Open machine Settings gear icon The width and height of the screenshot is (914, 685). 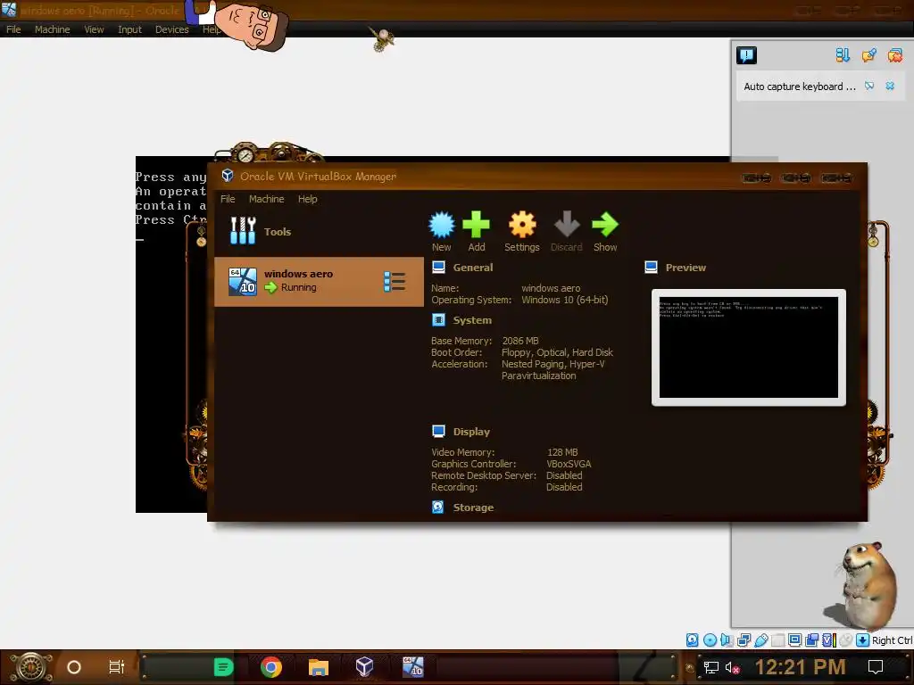click(521, 225)
